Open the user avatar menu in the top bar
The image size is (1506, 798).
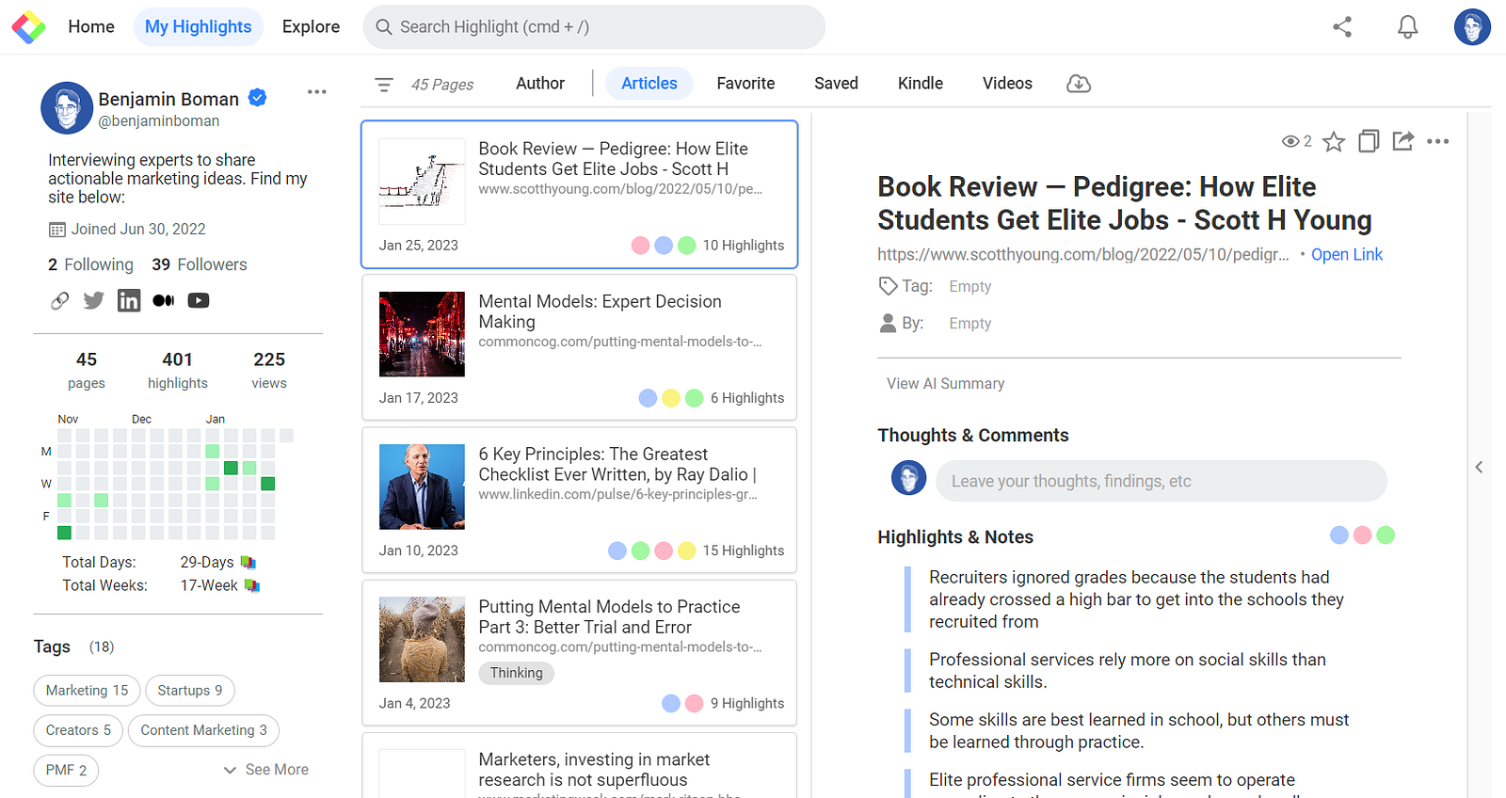click(1472, 27)
